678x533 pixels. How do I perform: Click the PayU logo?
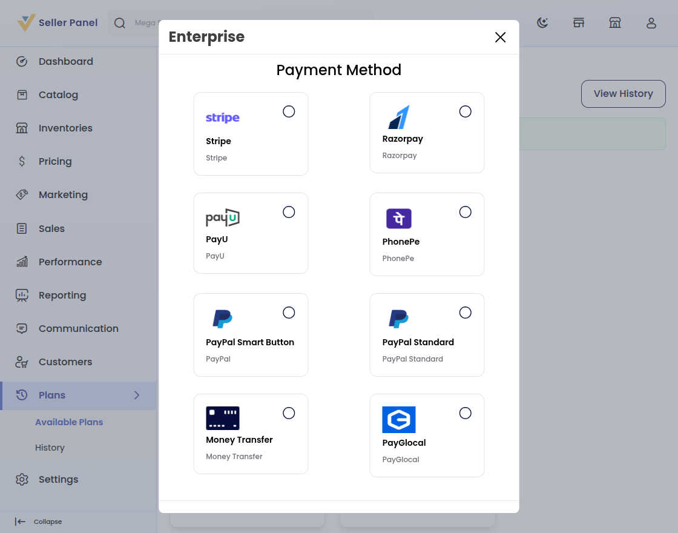tap(223, 217)
